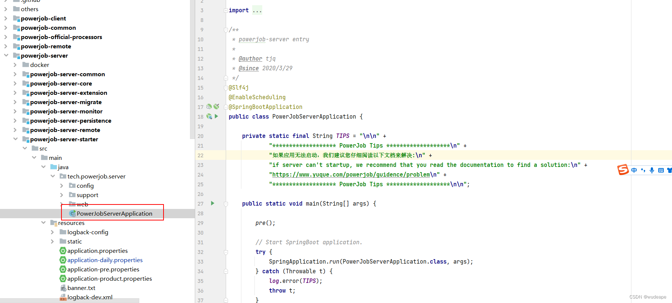Click the Sogou soft keyboard icon
This screenshot has width=672, height=303.
pos(661,170)
